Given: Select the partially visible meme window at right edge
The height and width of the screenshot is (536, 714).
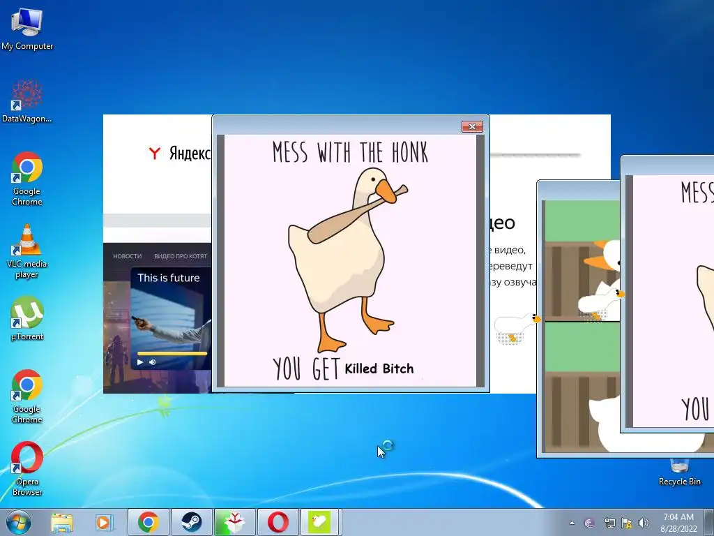Looking at the screenshot, I should pos(667,294).
